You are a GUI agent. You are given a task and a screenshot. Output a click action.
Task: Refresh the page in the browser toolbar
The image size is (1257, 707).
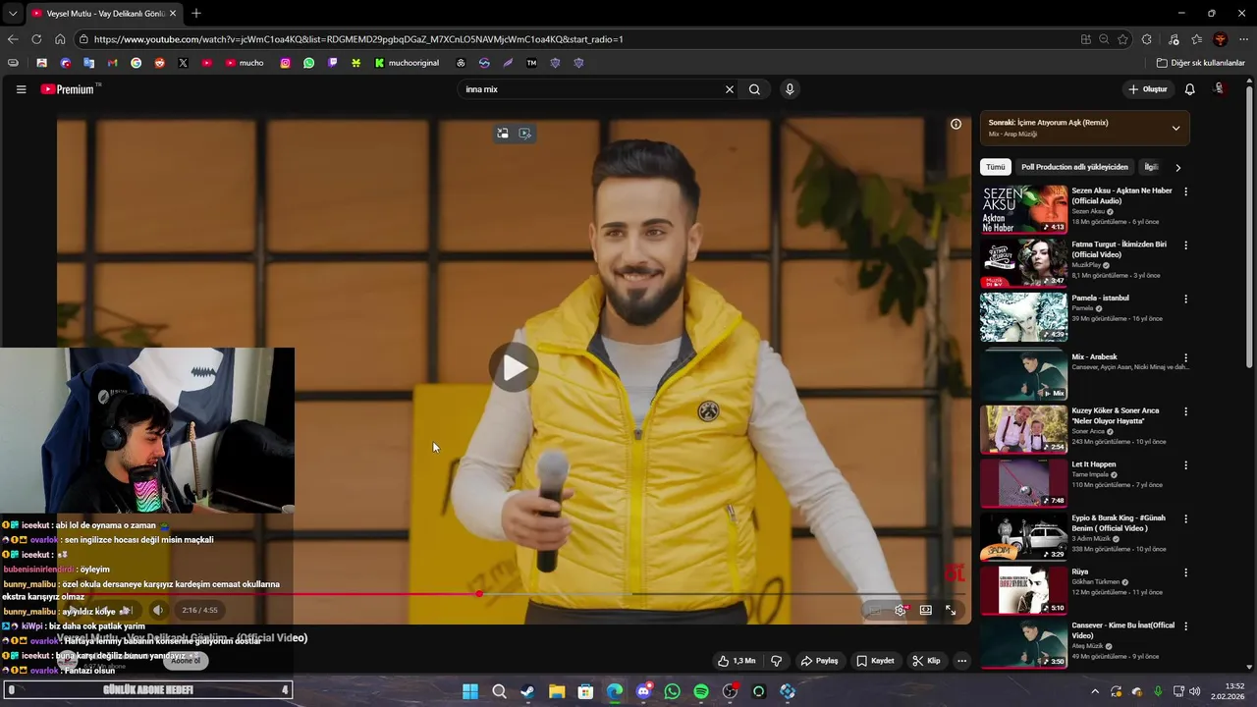(36, 39)
